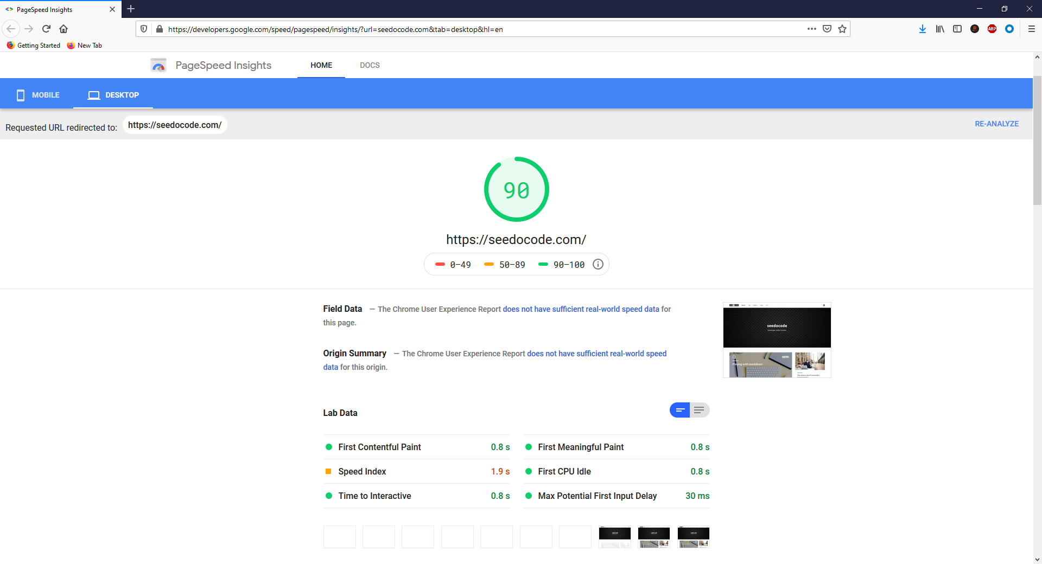Click the first blank filmstrip frame

(340, 537)
